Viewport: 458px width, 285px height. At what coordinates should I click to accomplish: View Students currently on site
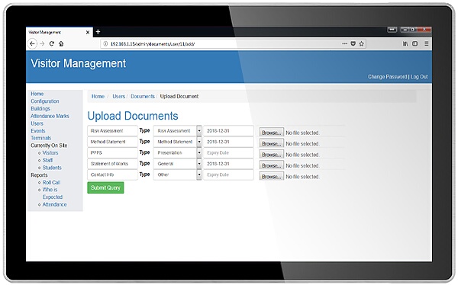tap(52, 168)
